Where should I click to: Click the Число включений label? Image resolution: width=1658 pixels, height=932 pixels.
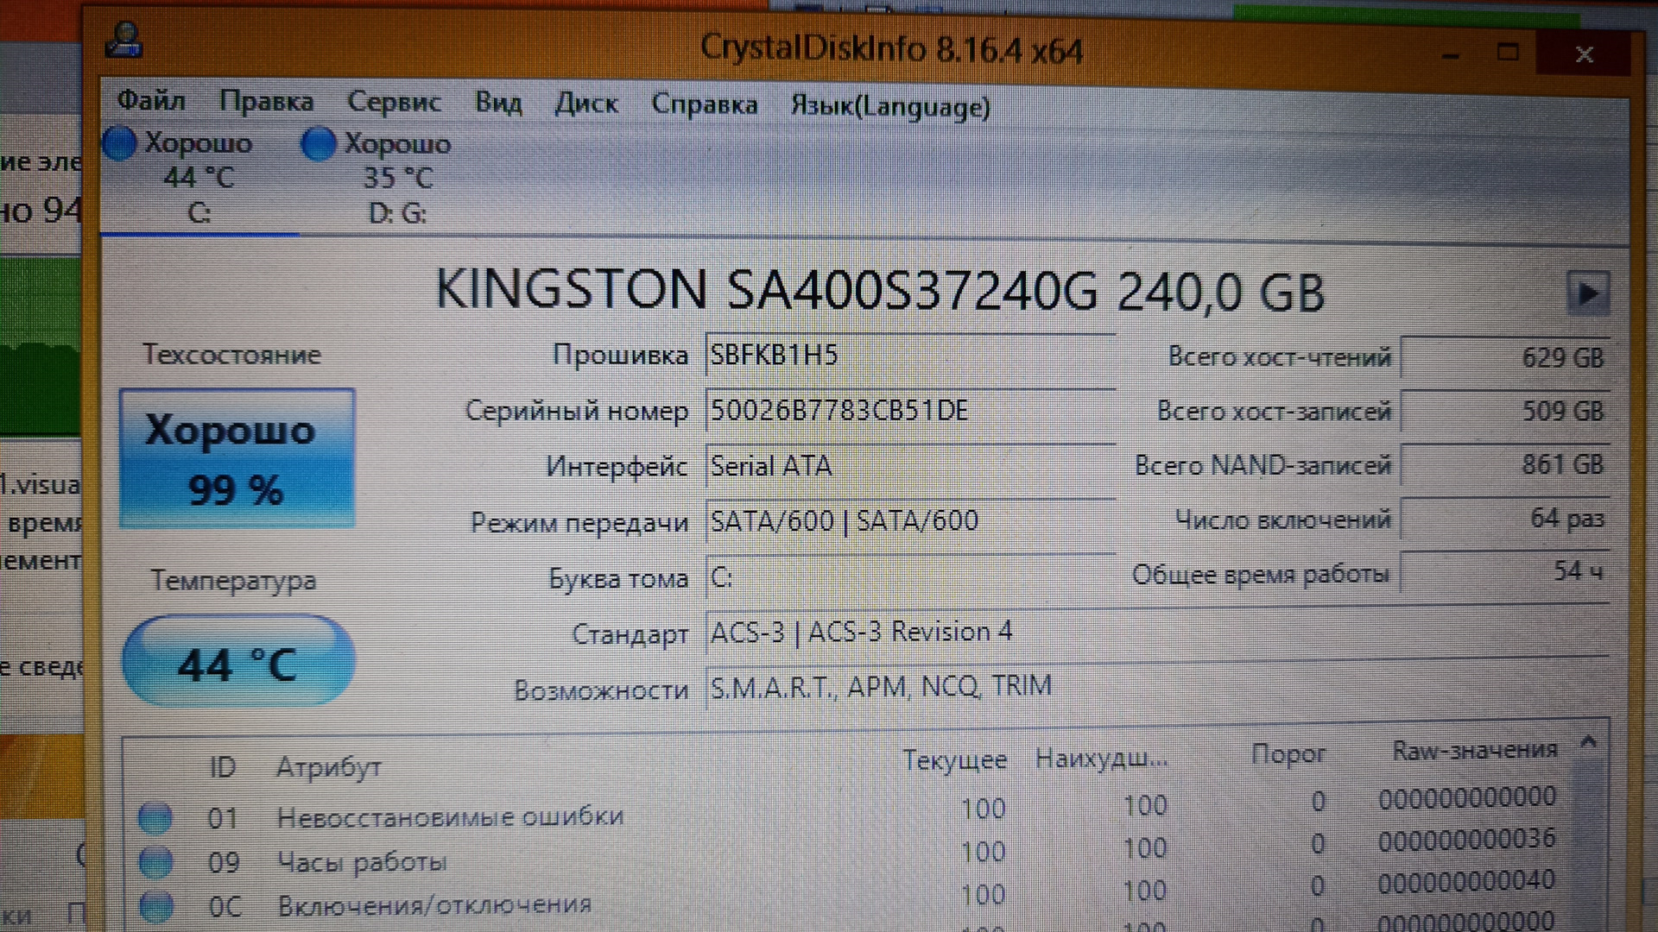click(x=1283, y=520)
